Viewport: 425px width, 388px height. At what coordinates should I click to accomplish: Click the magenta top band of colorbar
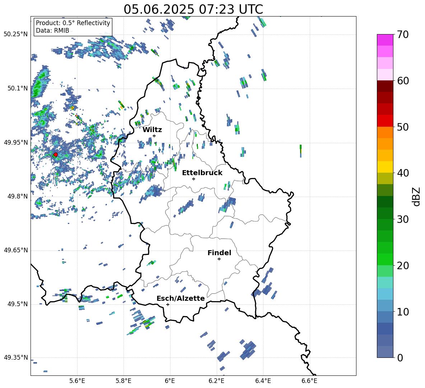point(385,40)
